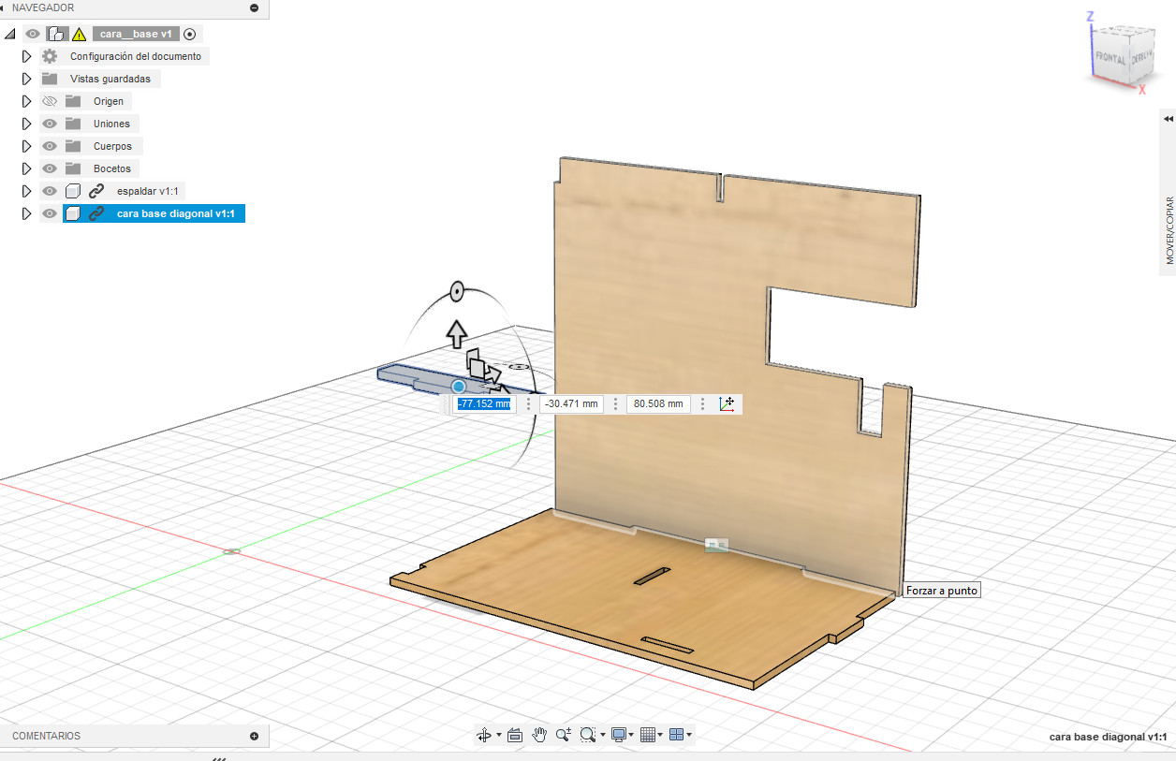
Task: Select cara base diagonal v1:1 tree item
Action: pos(175,213)
